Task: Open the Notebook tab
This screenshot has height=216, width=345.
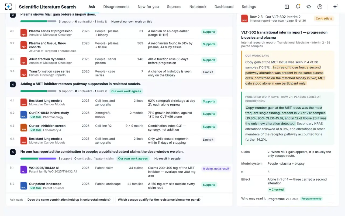Action: [198, 7]
